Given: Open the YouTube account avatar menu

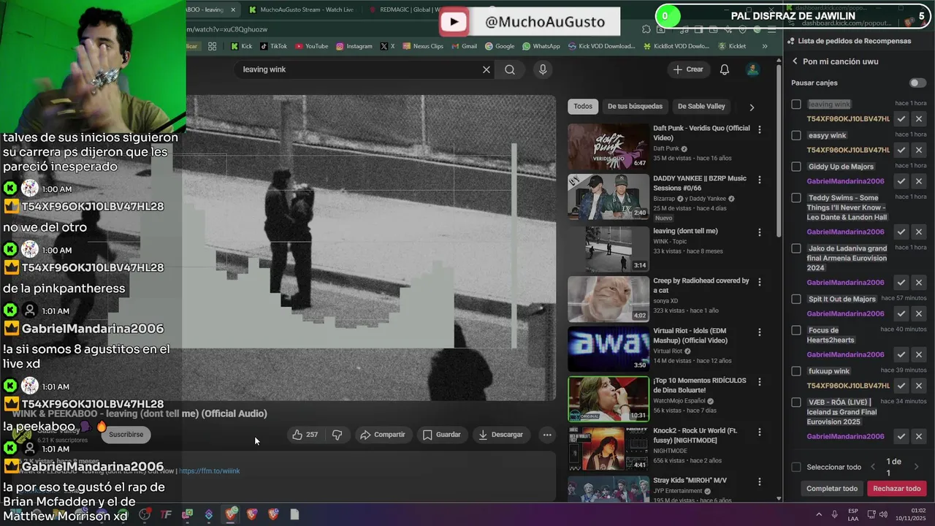Looking at the screenshot, I should (x=752, y=69).
